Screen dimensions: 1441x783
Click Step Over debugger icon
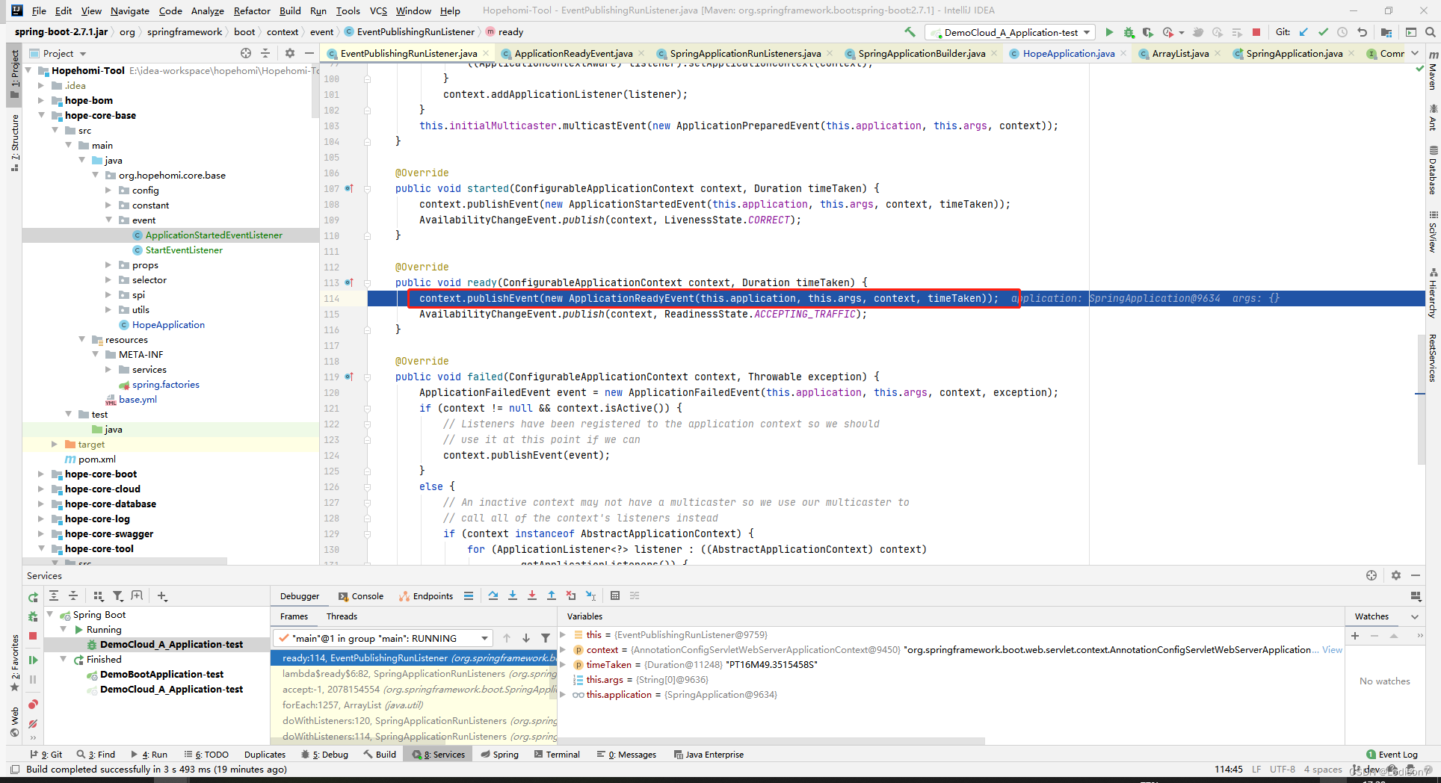pyautogui.click(x=493, y=595)
